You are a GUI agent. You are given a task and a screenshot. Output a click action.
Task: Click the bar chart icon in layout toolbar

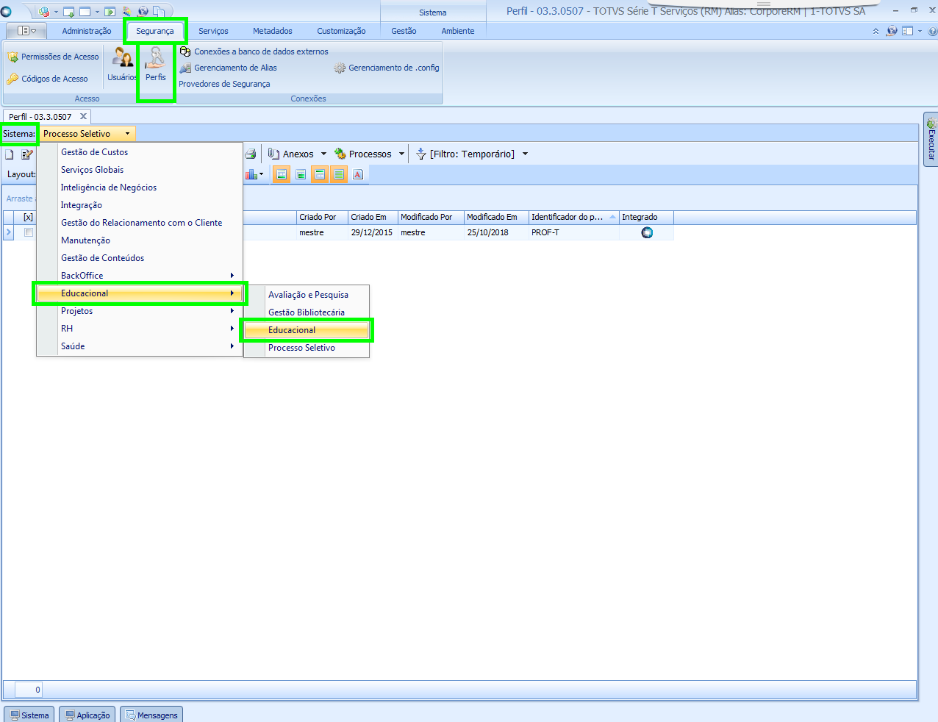click(251, 174)
